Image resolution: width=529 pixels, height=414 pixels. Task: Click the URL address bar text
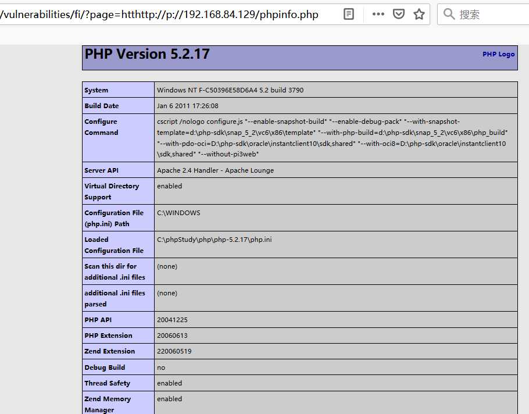click(x=159, y=15)
